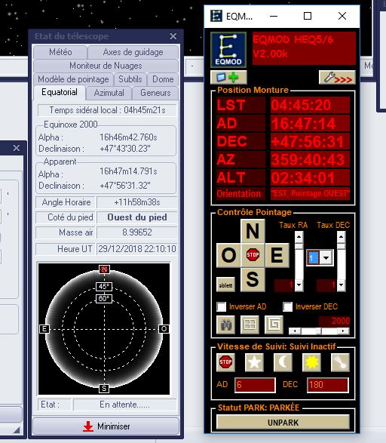
Task: Click the Taux DEC down arrow
Action: pyautogui.click(x=341, y=285)
